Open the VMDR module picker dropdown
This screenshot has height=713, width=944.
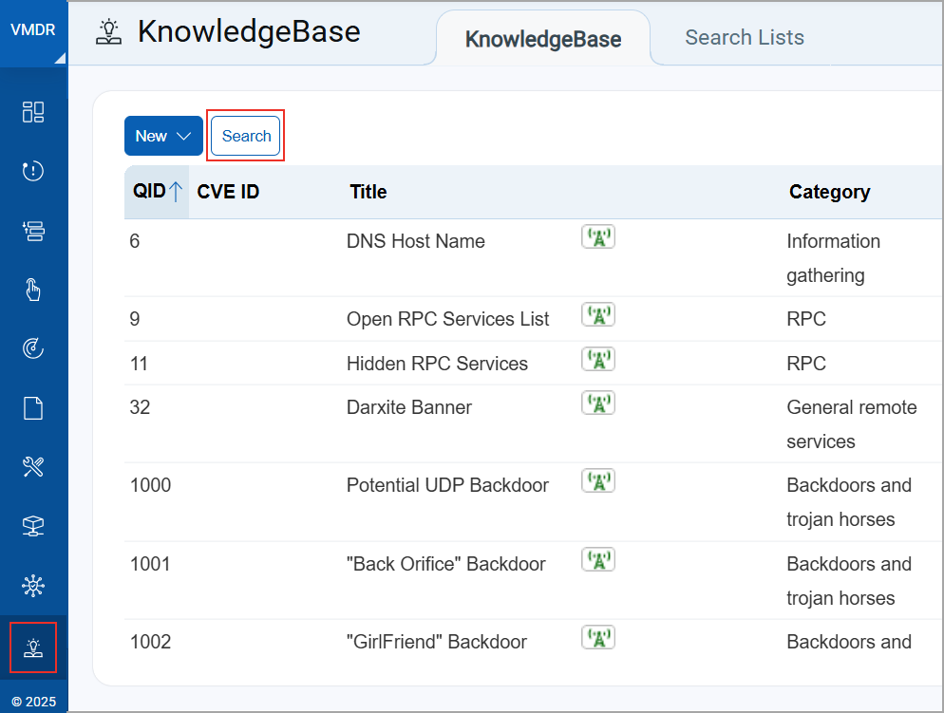[x=33, y=31]
